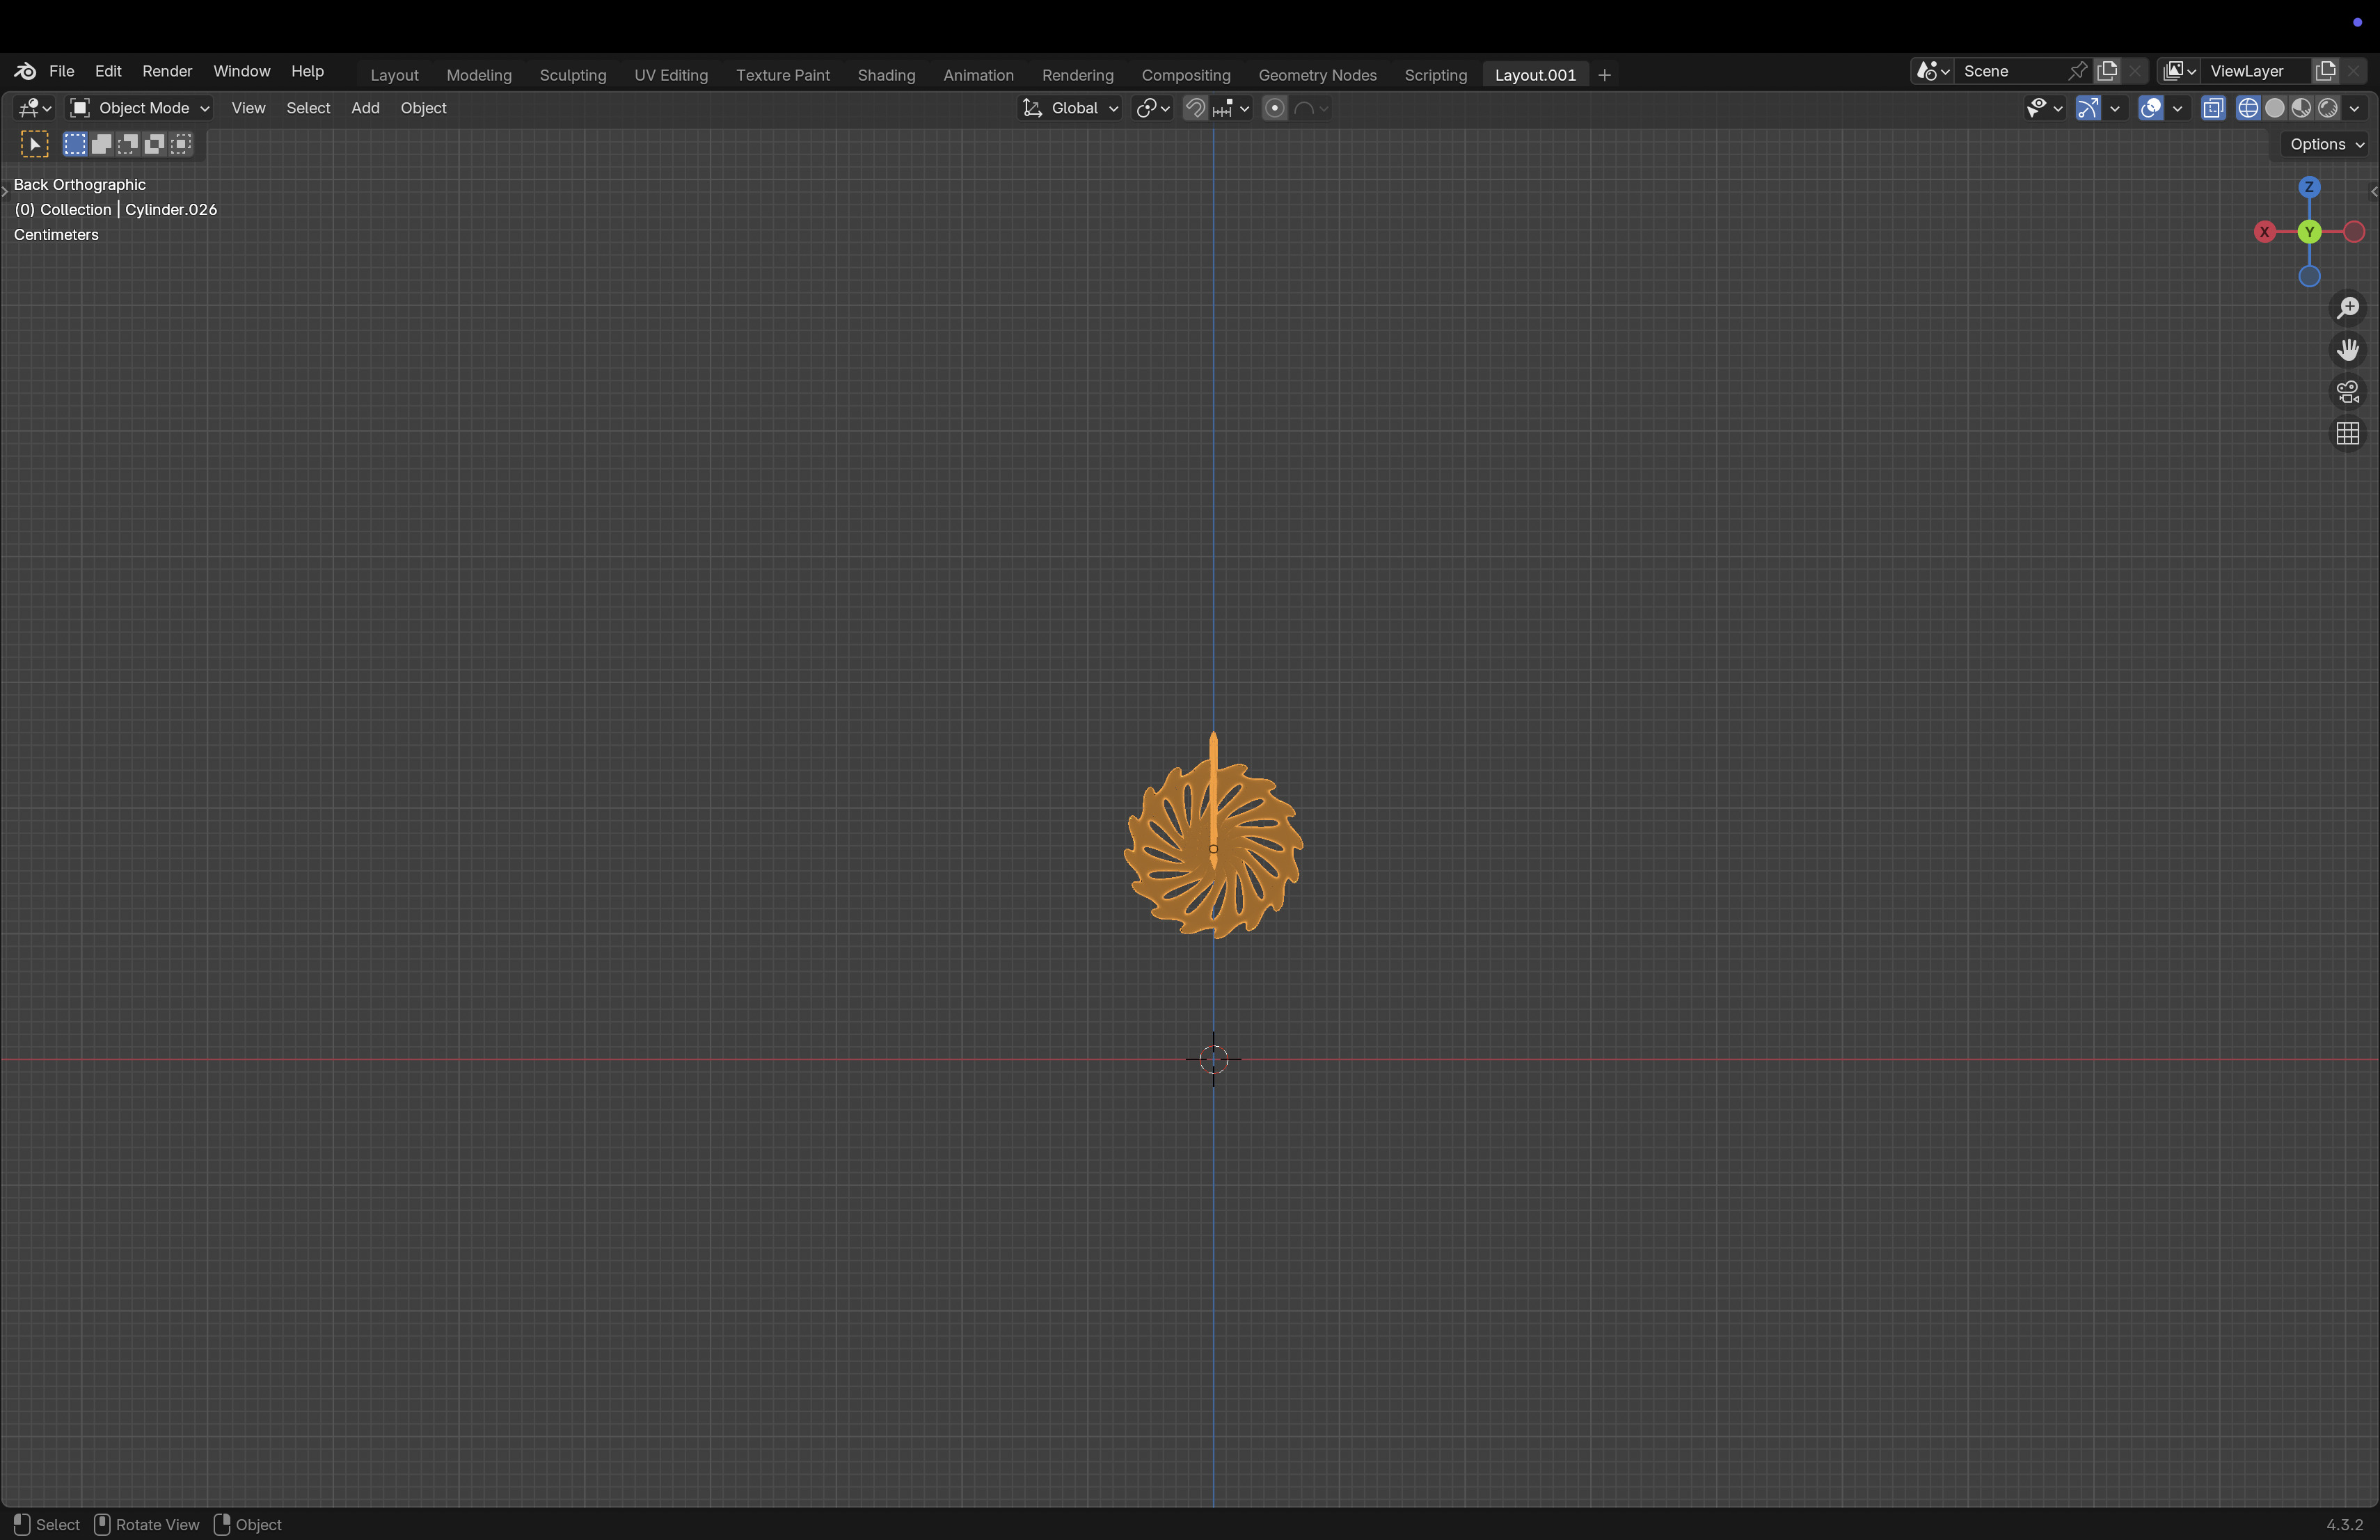Open the Object Mode dropdown
Screen dimensions: 2380x1540
(x=139, y=108)
